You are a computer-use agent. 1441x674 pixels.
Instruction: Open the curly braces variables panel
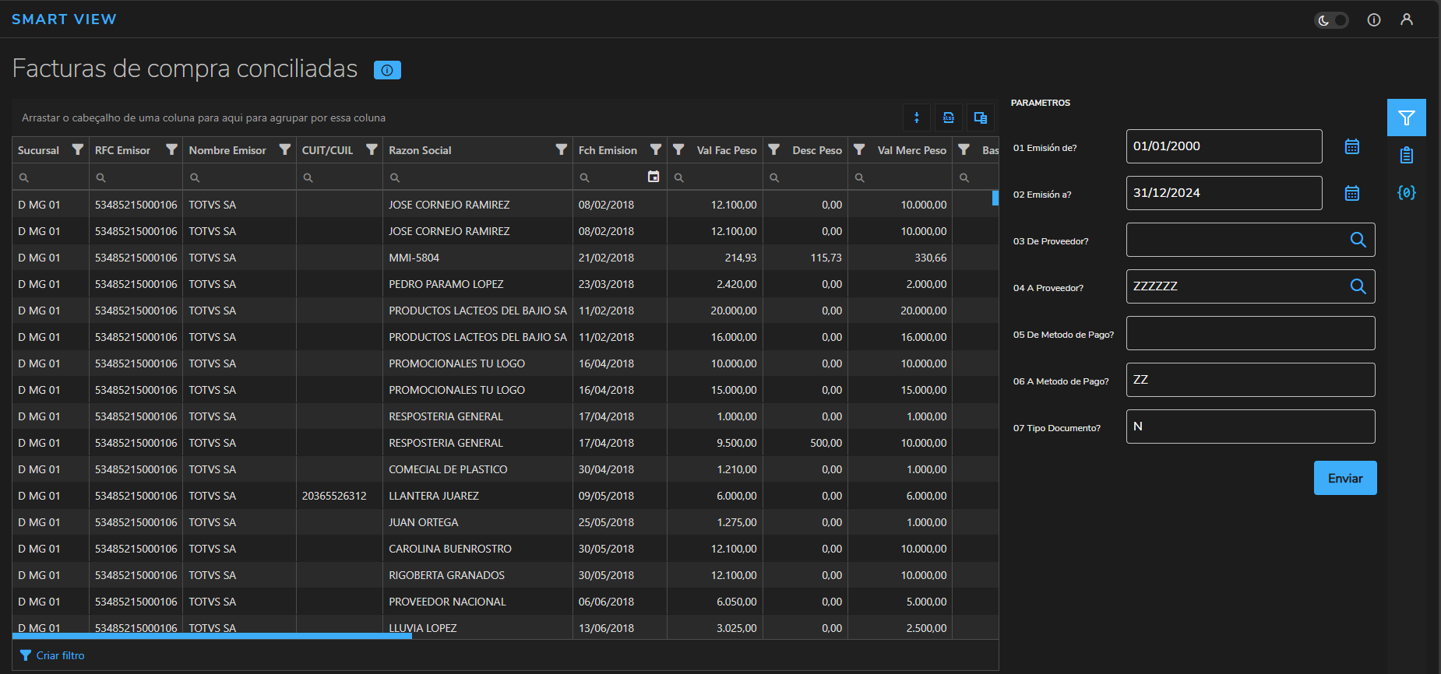tap(1406, 192)
